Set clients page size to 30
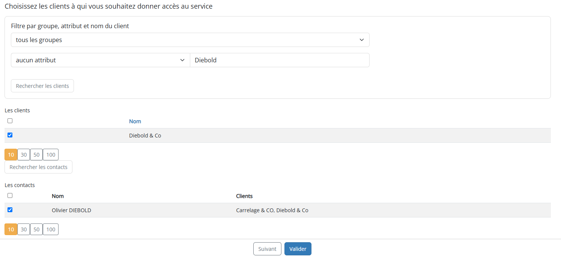This screenshot has width=561, height=258. (24, 155)
